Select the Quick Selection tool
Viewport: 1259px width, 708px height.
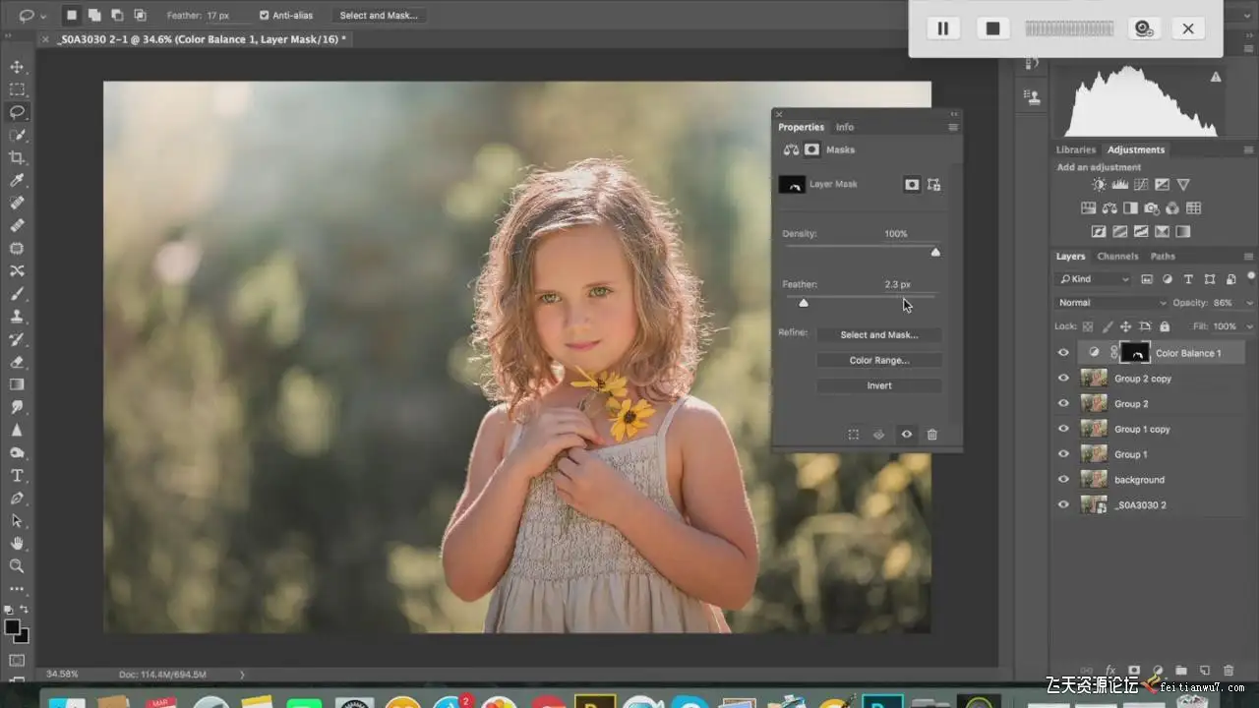coord(17,135)
